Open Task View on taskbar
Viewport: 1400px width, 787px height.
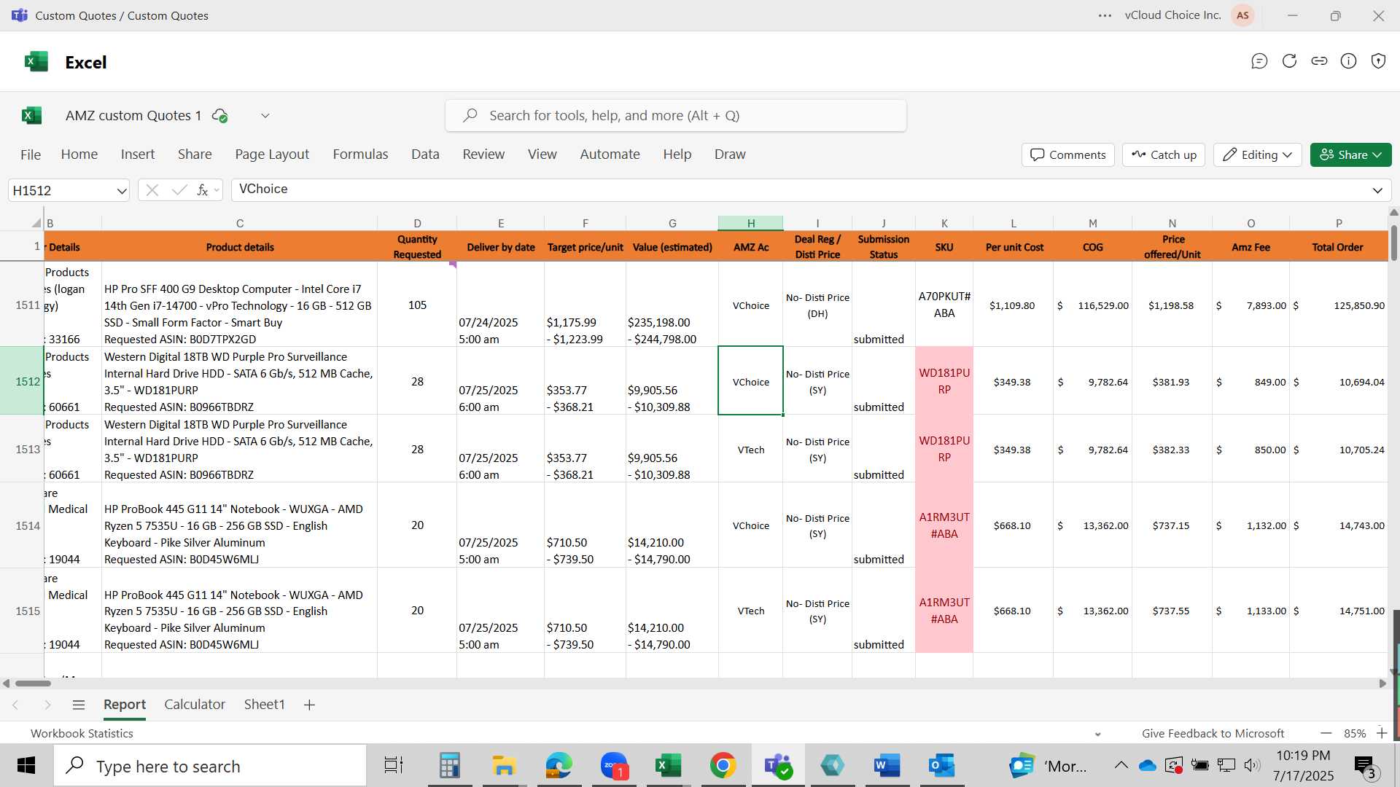click(x=394, y=766)
